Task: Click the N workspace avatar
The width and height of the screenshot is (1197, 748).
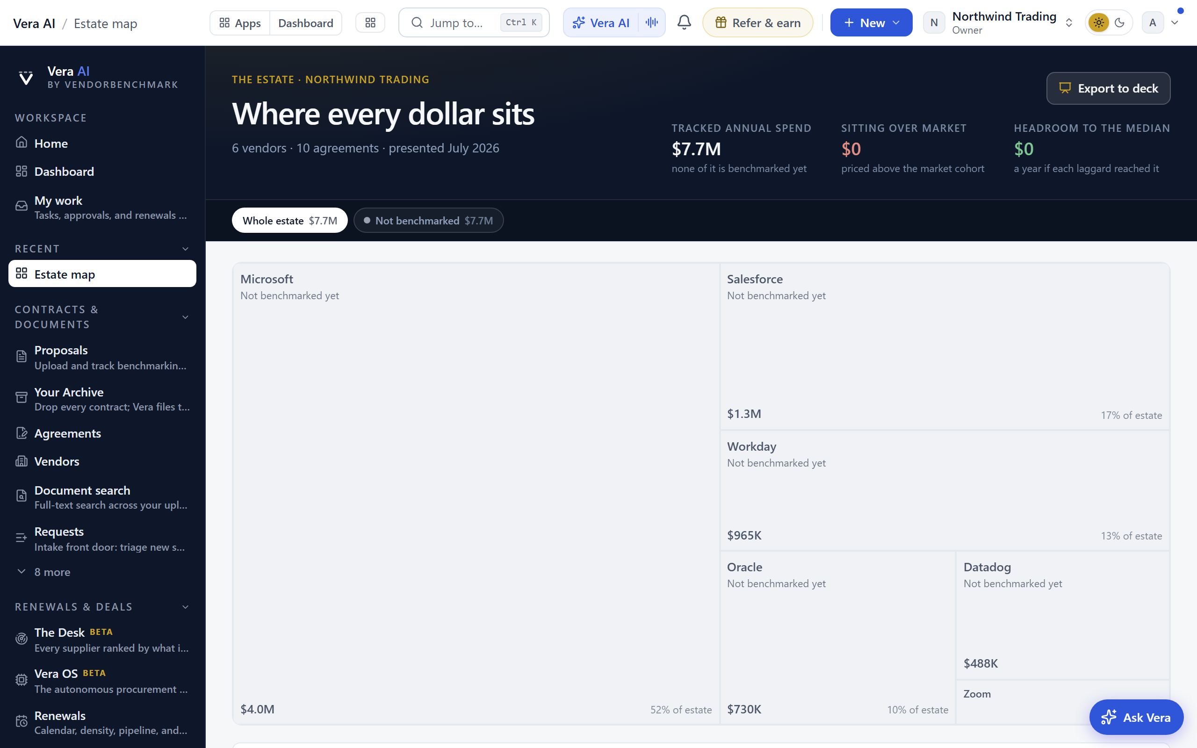Action: pos(934,22)
